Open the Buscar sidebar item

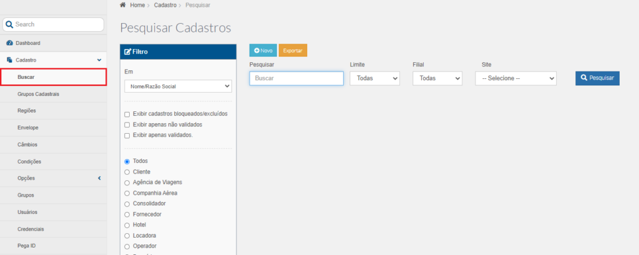pyautogui.click(x=54, y=77)
